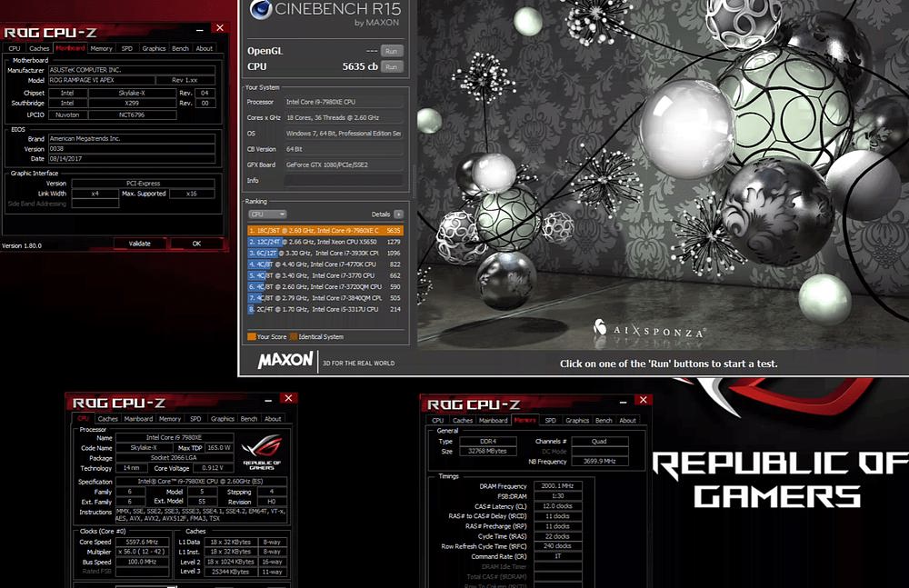Click OK in the Mainboard CPU-Z window
The width and height of the screenshot is (909, 588).
(196, 244)
